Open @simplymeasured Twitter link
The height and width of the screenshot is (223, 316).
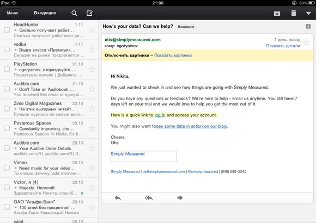pos(203,172)
